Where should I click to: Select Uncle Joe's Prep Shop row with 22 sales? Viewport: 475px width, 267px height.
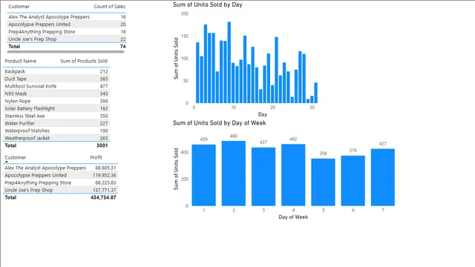point(66,39)
